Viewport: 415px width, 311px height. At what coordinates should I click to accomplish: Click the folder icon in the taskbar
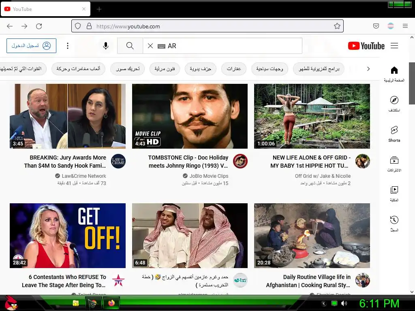coord(76,303)
